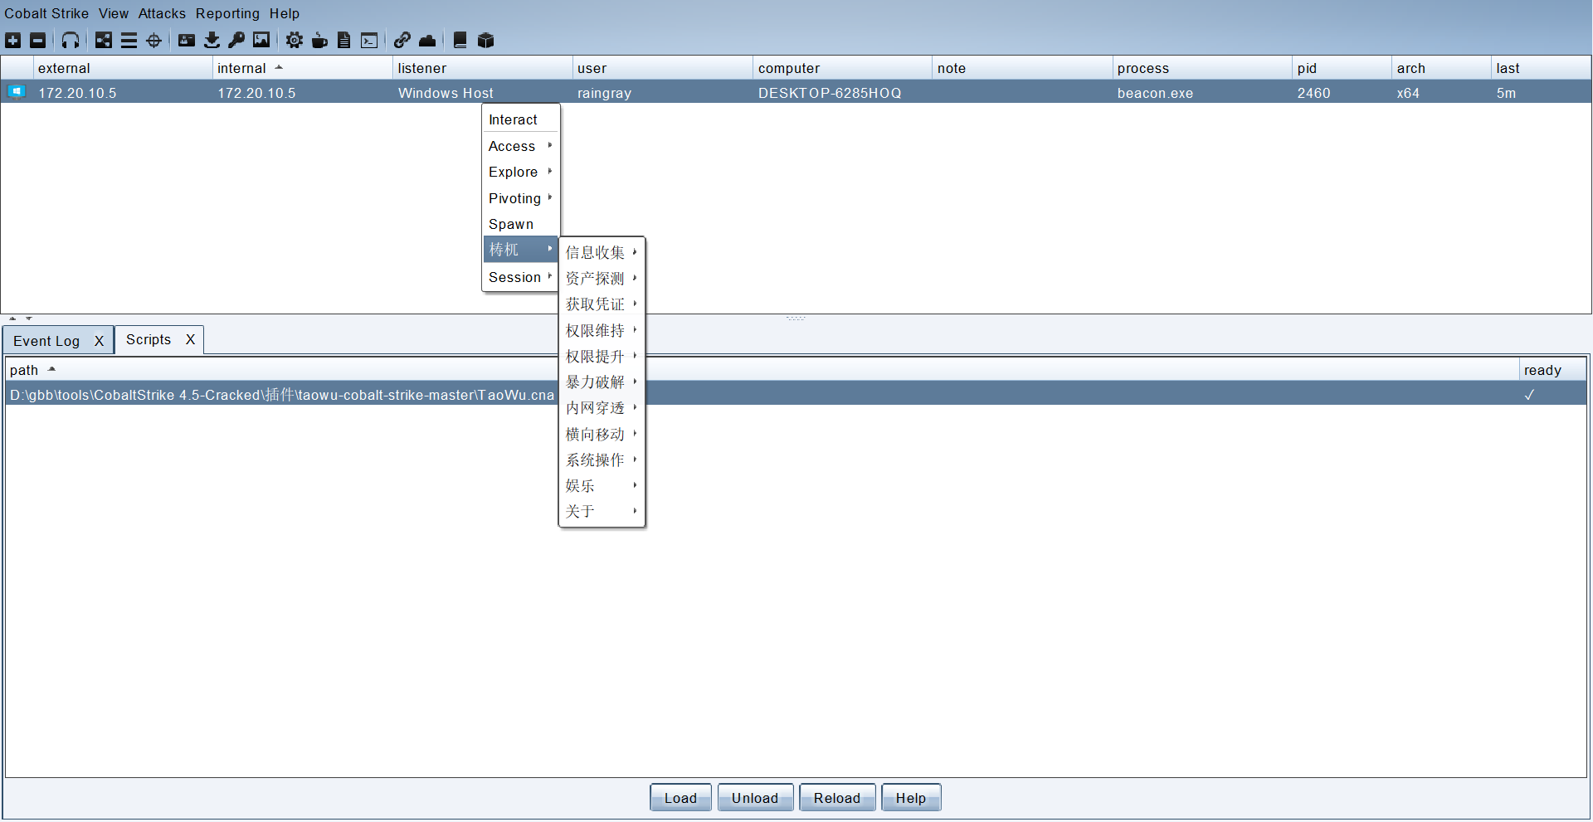Expand the 权限维持 submenu
The height and width of the screenshot is (822, 1593).
point(602,330)
